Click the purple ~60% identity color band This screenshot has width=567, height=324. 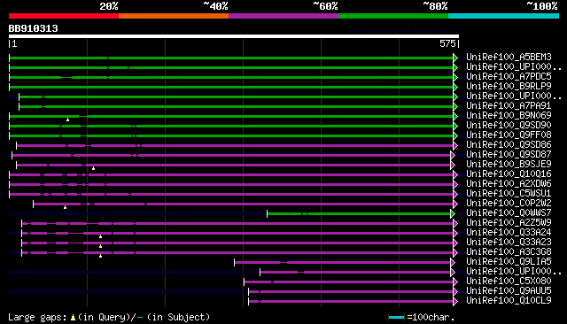click(x=283, y=16)
